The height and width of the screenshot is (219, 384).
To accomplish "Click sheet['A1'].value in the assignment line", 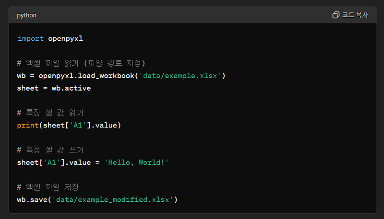I will click(x=54, y=162).
